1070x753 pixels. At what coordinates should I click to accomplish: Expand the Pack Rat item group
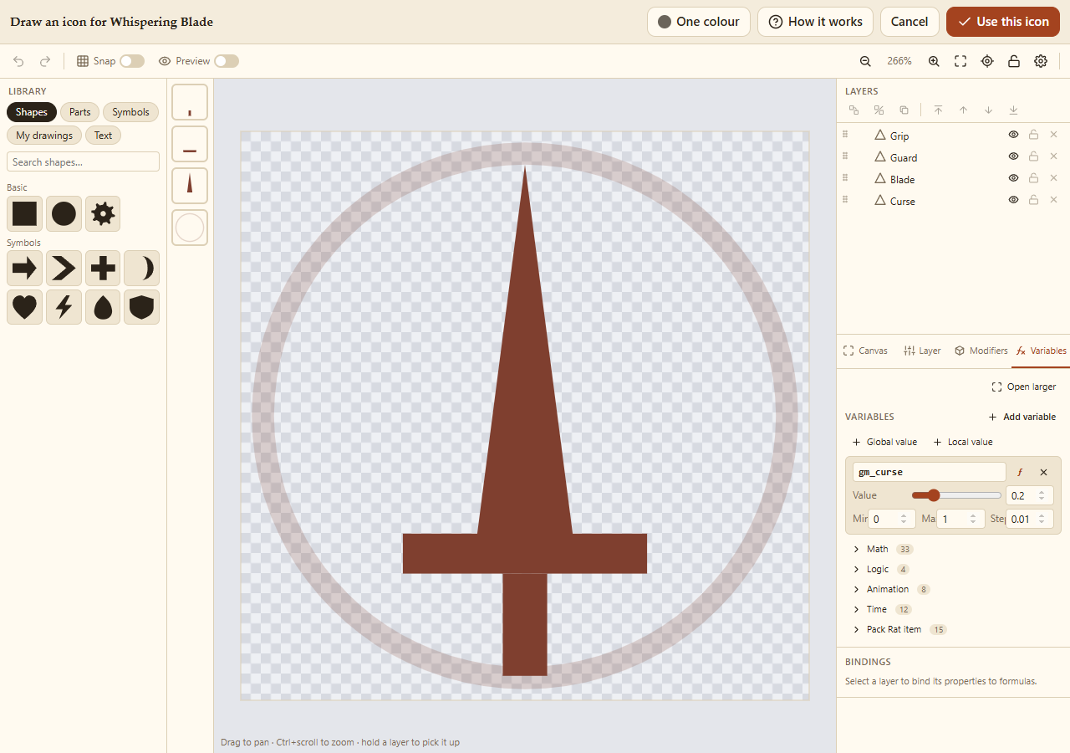899,629
